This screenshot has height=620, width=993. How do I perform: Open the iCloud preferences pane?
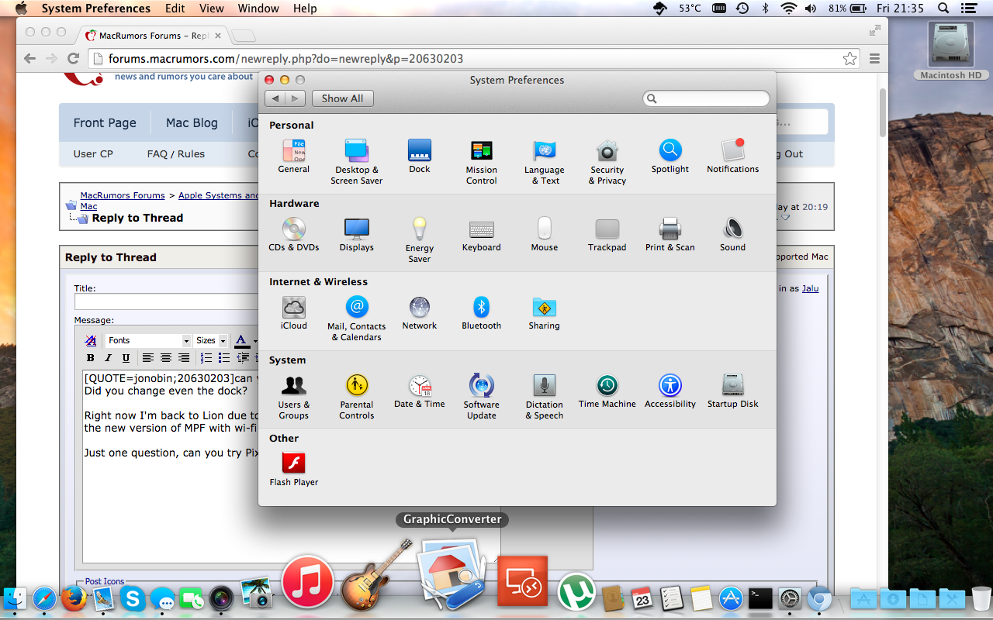pyautogui.click(x=293, y=313)
